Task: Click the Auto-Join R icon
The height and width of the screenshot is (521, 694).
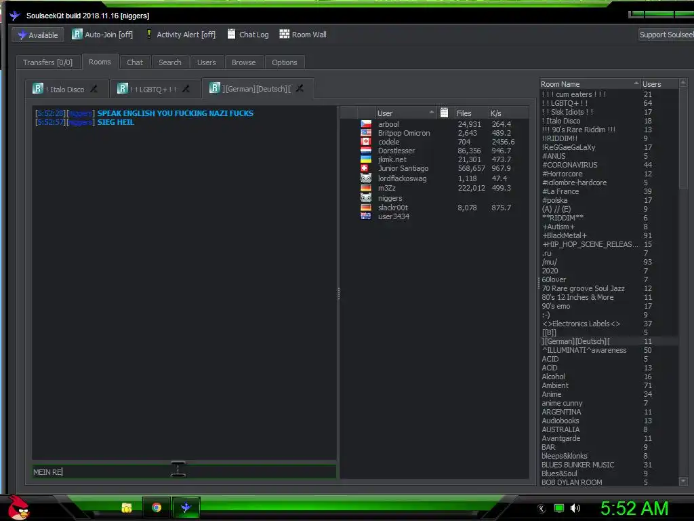Action: pyautogui.click(x=77, y=34)
